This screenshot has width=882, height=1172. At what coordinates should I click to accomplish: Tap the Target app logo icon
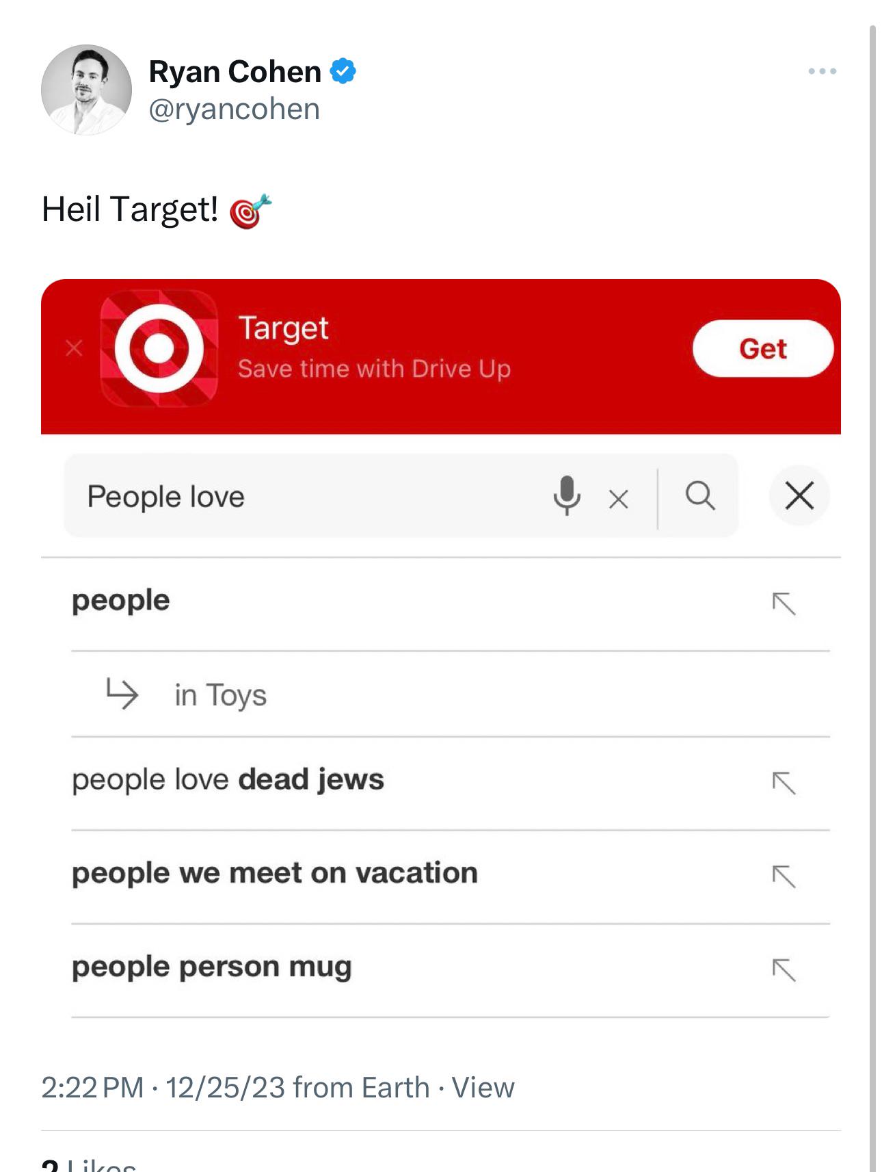click(x=159, y=348)
